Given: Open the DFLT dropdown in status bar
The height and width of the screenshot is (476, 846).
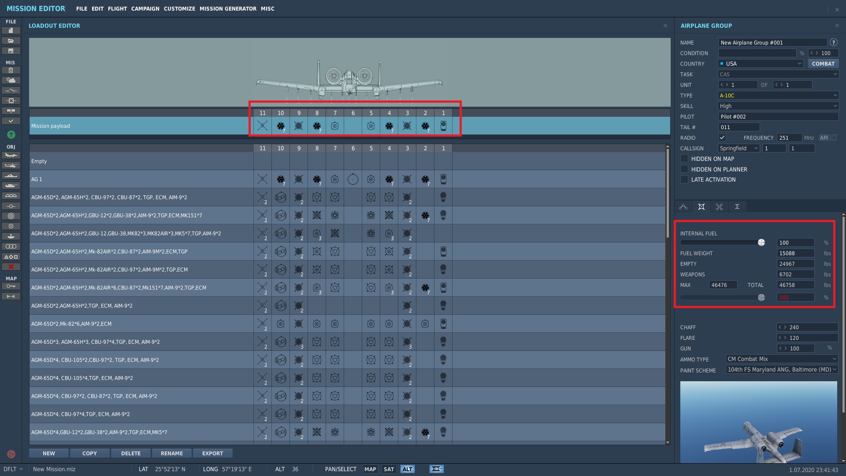Looking at the screenshot, I should [x=13, y=469].
